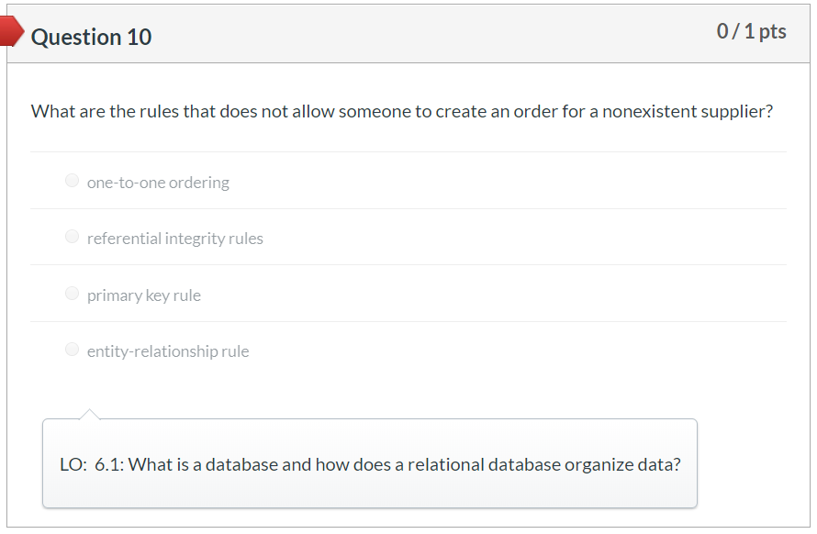Click the 'one-to-one ordering' answer label
The width and height of the screenshot is (817, 534).
point(158,182)
